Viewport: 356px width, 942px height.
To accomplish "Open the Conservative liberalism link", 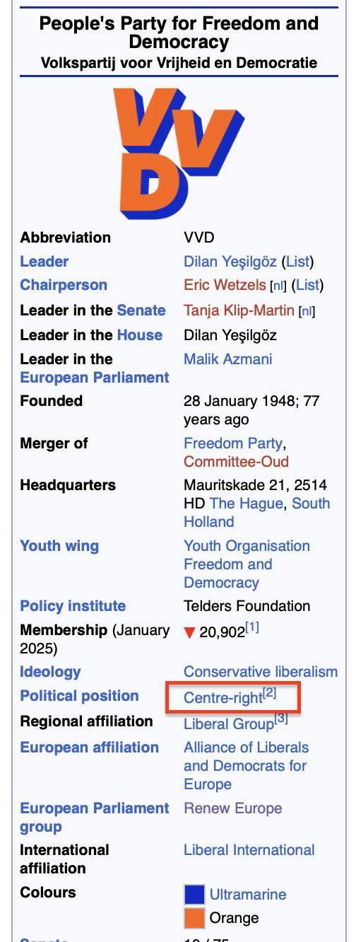I will pyautogui.click(x=261, y=672).
